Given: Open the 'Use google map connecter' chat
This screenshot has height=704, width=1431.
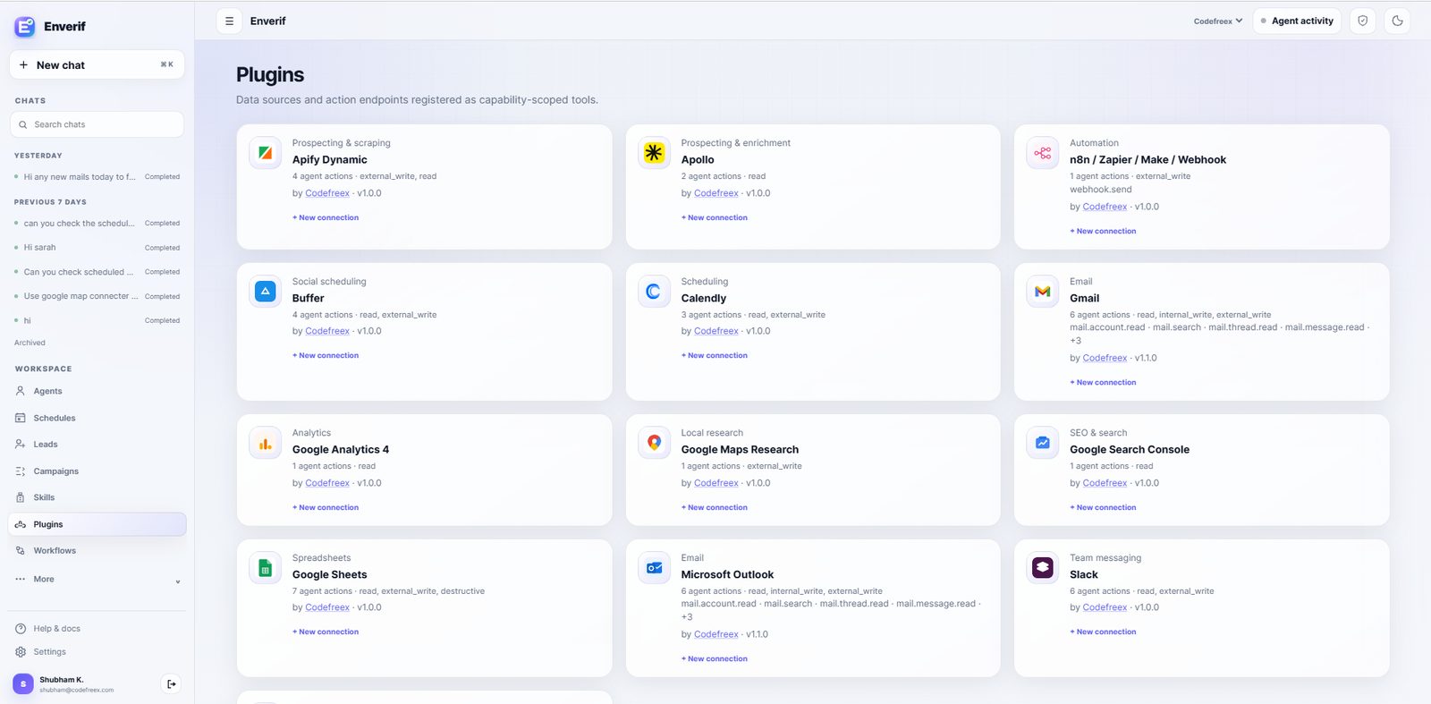Looking at the screenshot, I should tap(97, 296).
